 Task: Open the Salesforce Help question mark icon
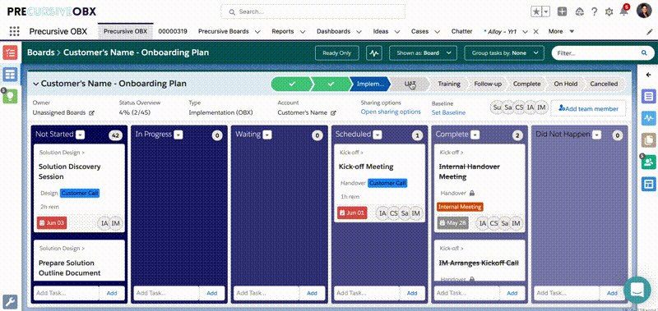click(x=594, y=11)
